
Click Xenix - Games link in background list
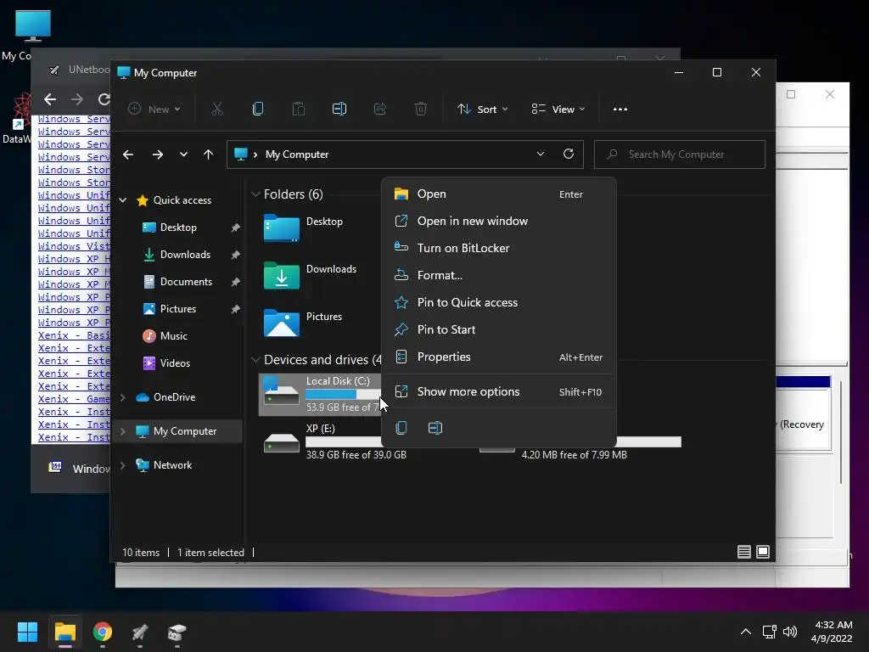point(75,399)
